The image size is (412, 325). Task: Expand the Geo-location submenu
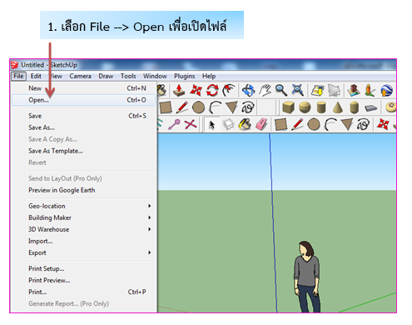(91, 206)
